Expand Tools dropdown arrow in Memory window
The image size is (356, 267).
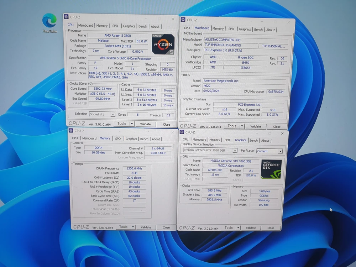click(133, 227)
